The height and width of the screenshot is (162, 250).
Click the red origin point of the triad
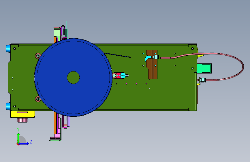pyautogui.click(x=18, y=144)
